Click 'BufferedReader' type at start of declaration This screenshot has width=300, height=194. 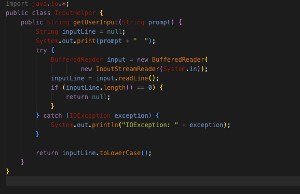point(77,60)
